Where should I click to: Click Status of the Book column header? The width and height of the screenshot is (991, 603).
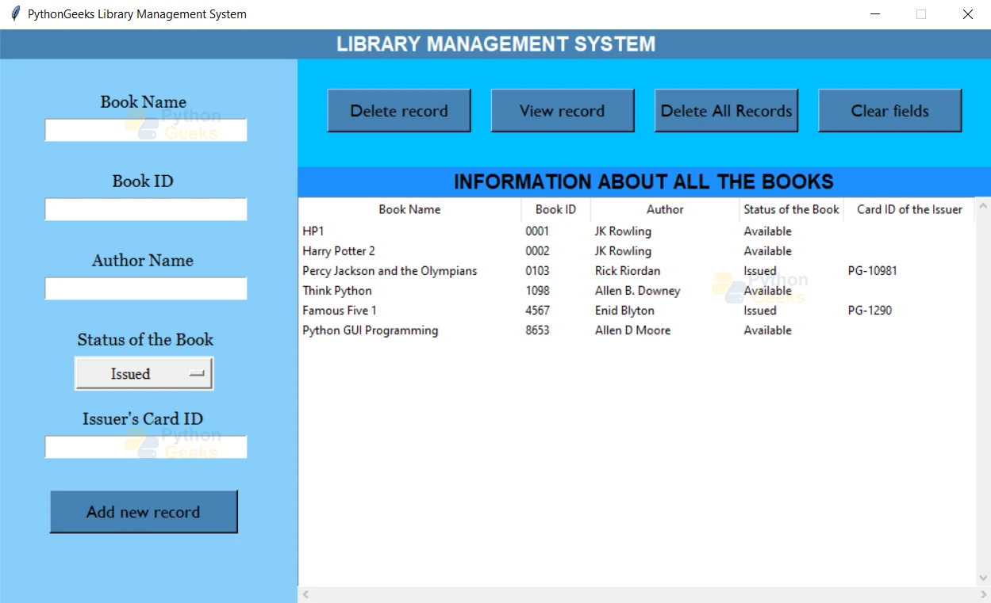[x=791, y=209]
